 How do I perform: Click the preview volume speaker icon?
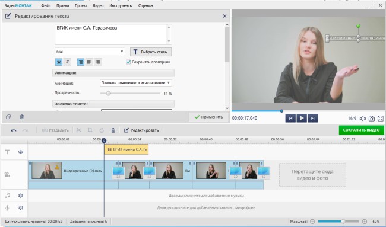(363, 119)
